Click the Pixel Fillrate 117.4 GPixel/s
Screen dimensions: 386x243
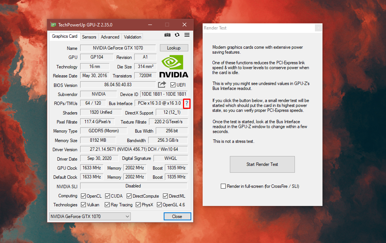point(98,122)
